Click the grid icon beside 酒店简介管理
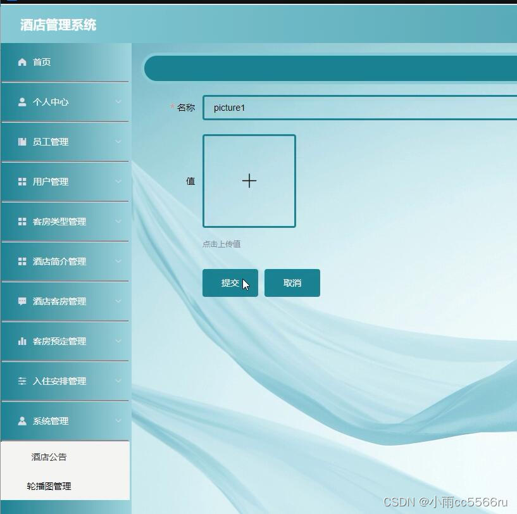This screenshot has height=514, width=517. point(22,261)
